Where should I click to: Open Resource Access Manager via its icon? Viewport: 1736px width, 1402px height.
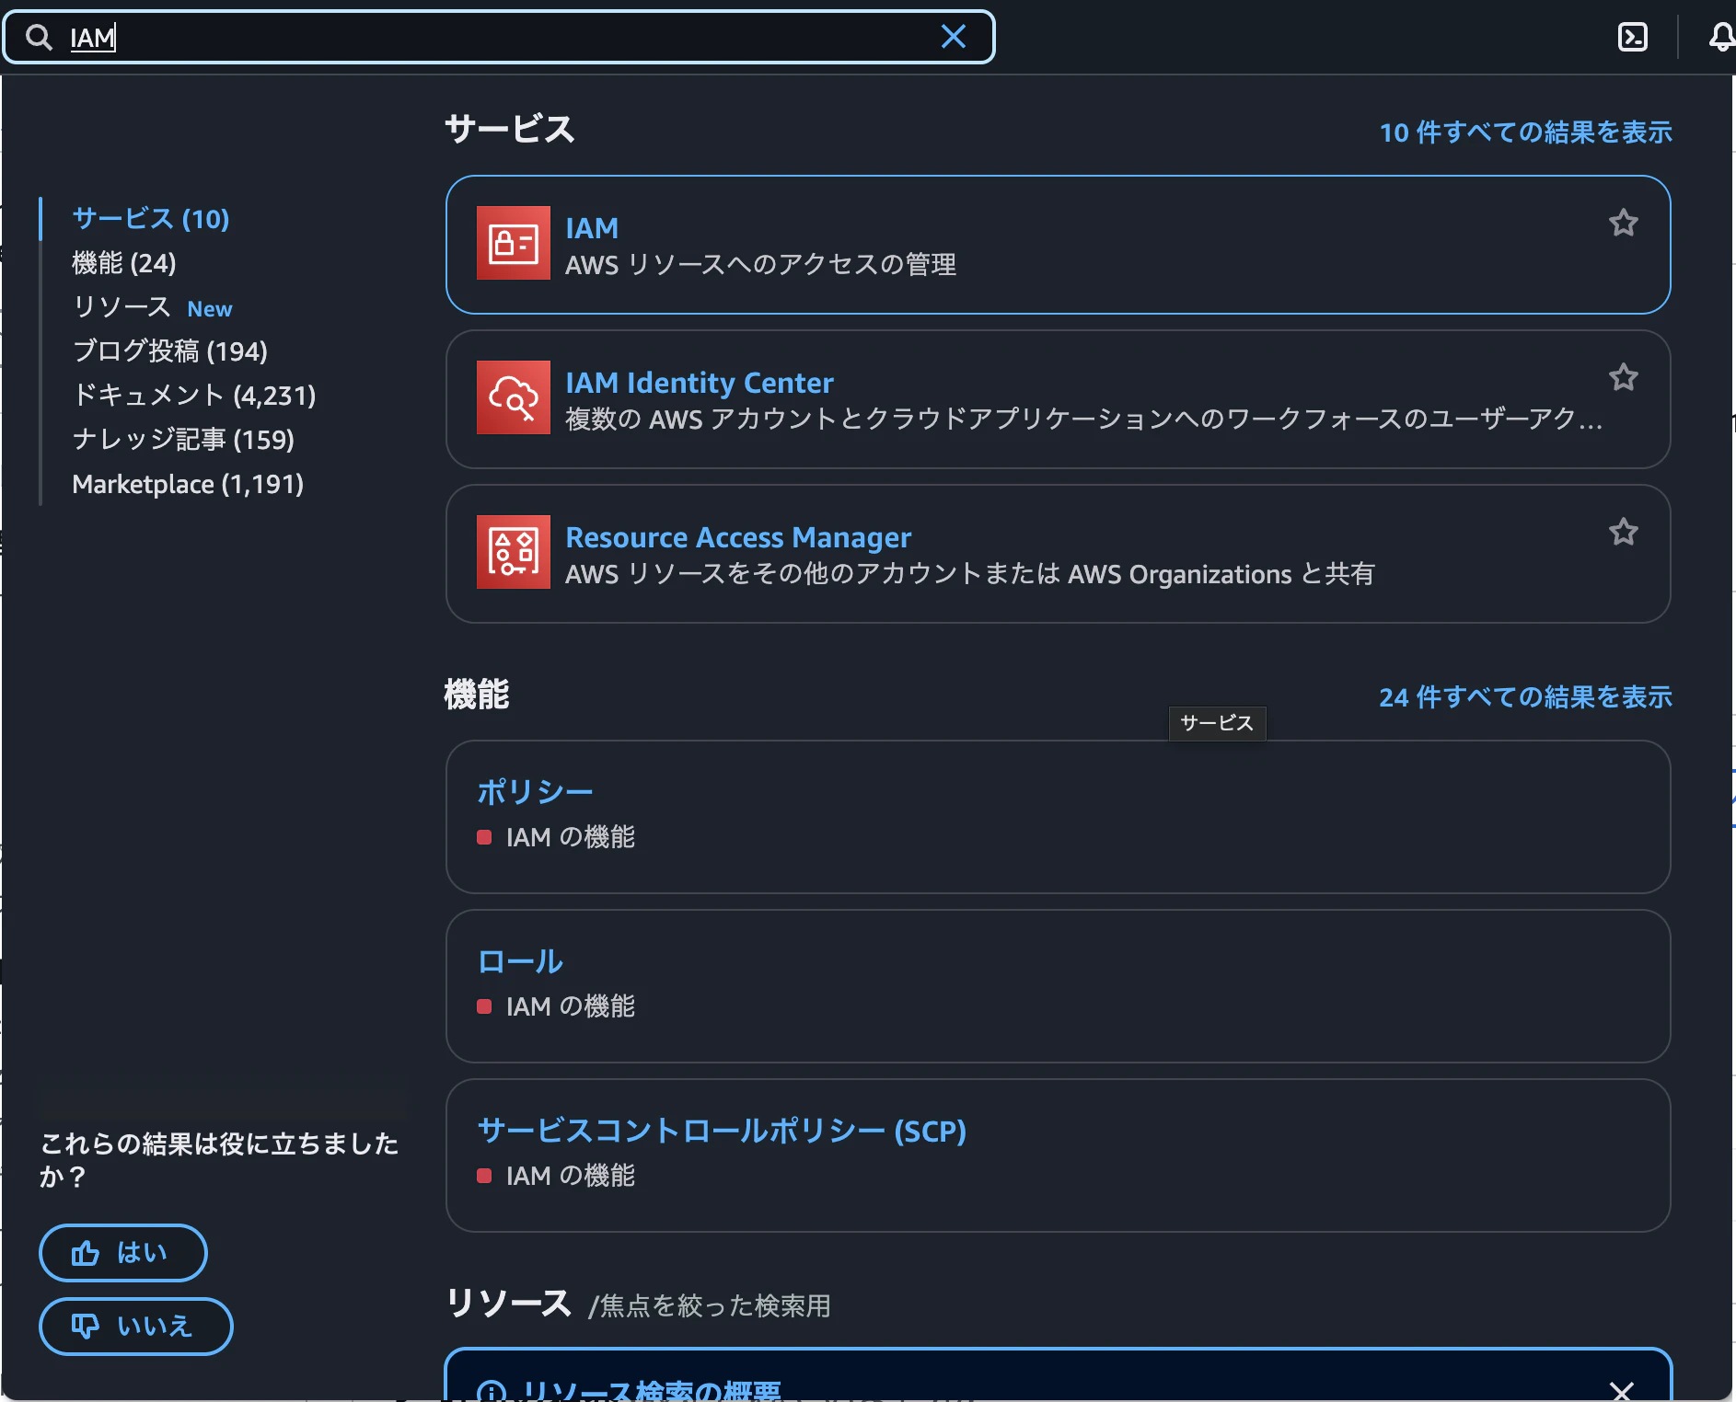[x=513, y=551]
